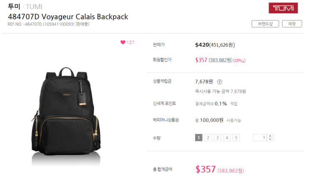Screen dimensions: 309x177
Task: Open the question mark help icon beside 7,678원
Action: point(219,82)
